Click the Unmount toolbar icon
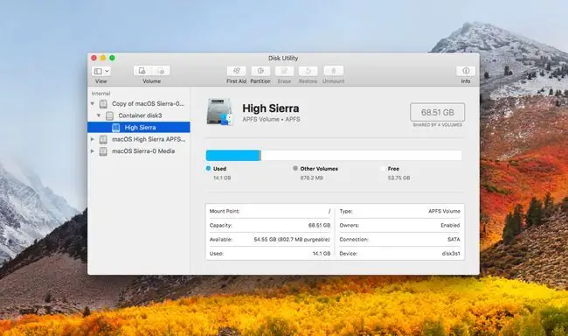 tap(333, 71)
